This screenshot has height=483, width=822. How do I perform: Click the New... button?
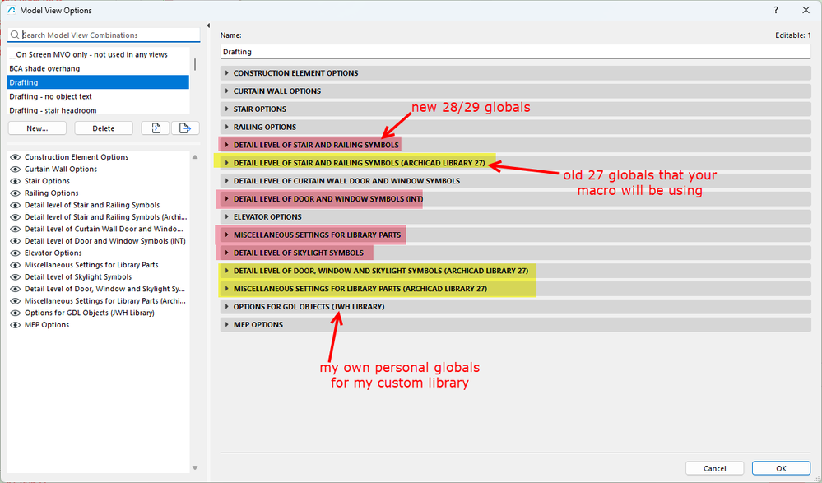pos(37,128)
